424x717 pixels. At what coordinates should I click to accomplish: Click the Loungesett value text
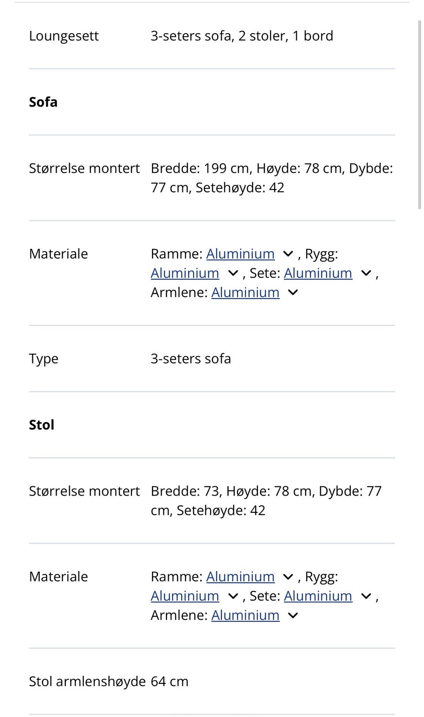tap(242, 36)
